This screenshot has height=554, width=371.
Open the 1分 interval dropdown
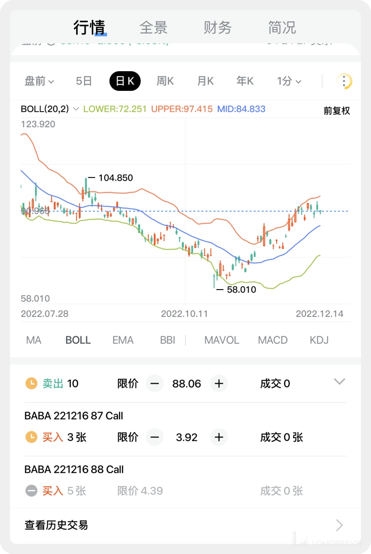[x=289, y=81]
